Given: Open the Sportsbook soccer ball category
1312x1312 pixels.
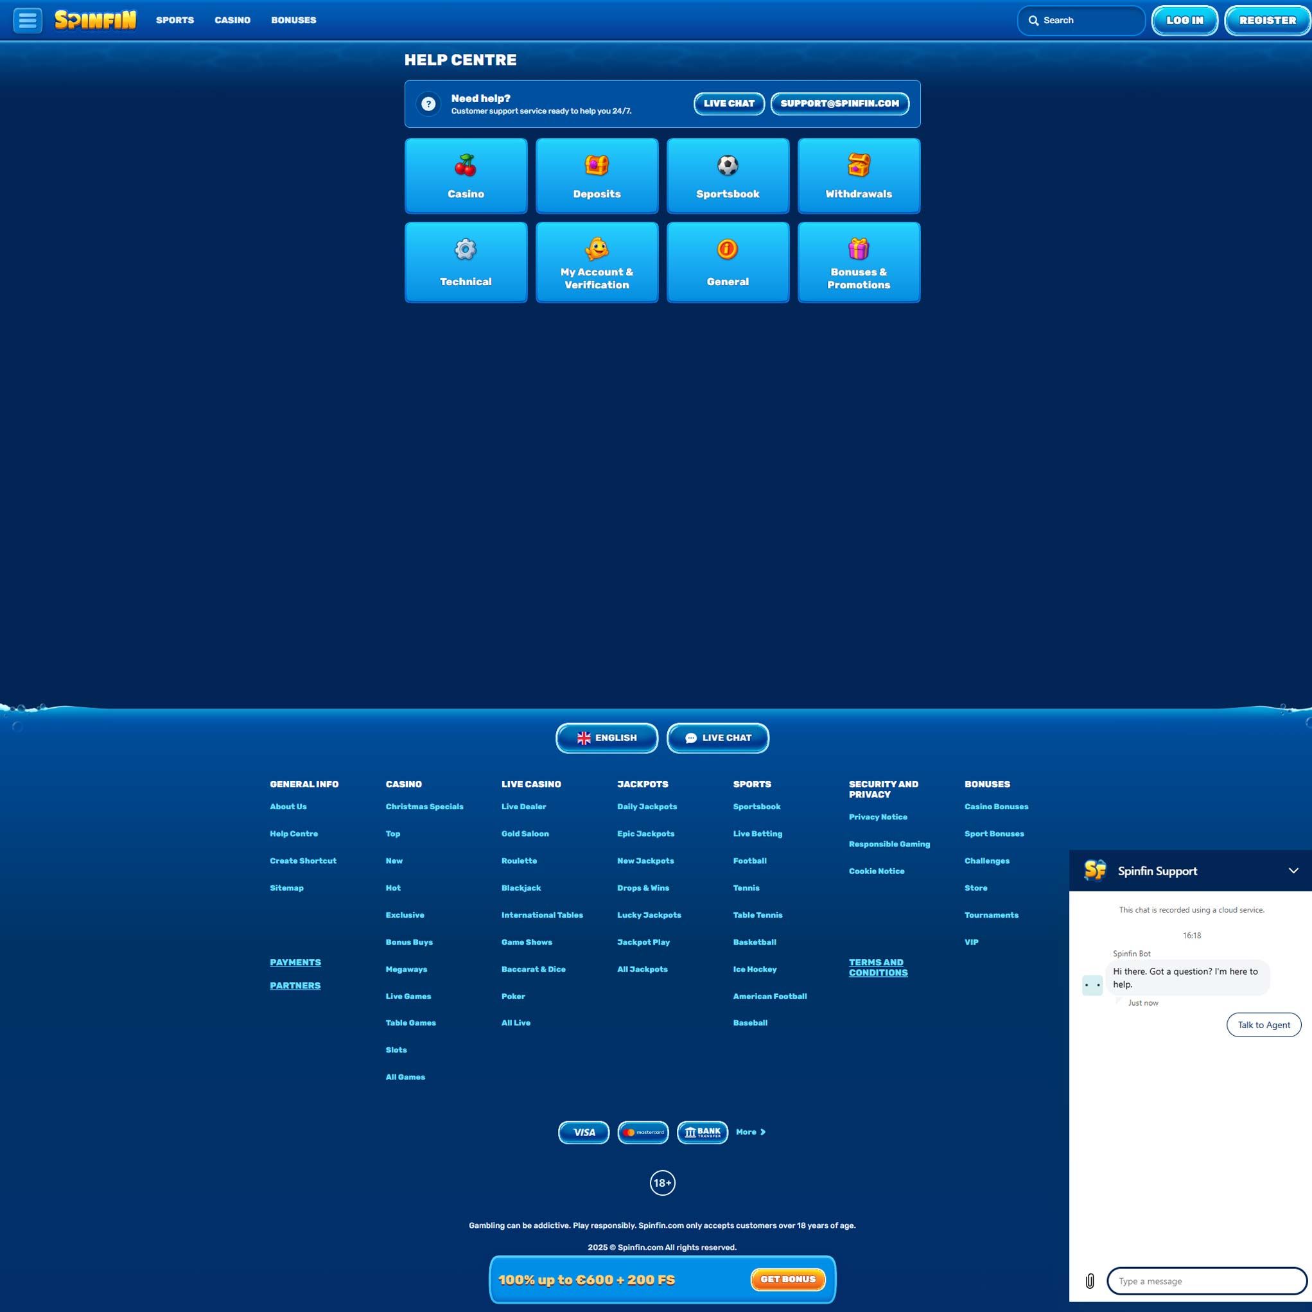Looking at the screenshot, I should 728,176.
